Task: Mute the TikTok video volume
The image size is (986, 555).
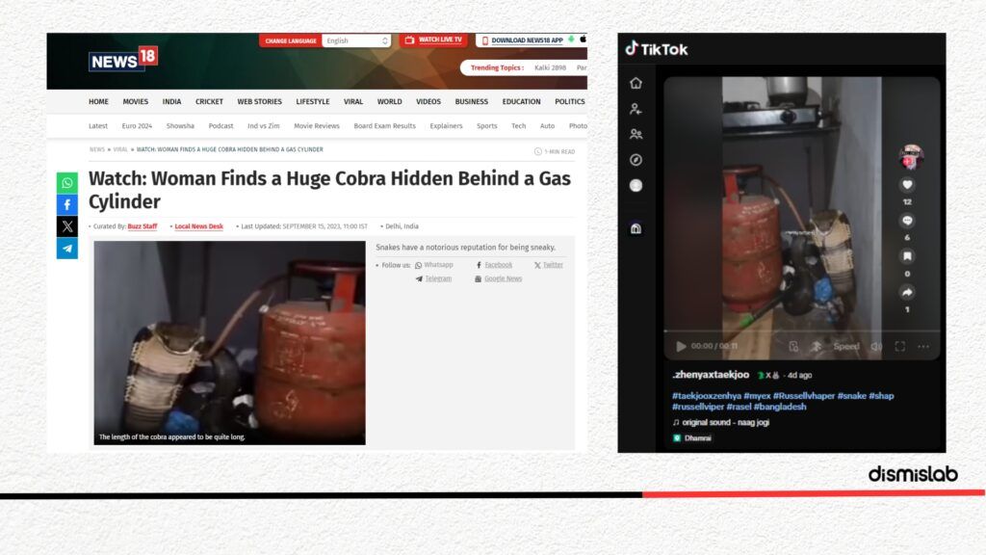Action: coord(876,346)
